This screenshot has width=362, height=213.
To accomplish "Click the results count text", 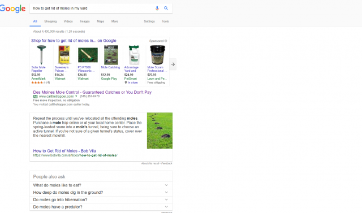I will (x=59, y=32).
